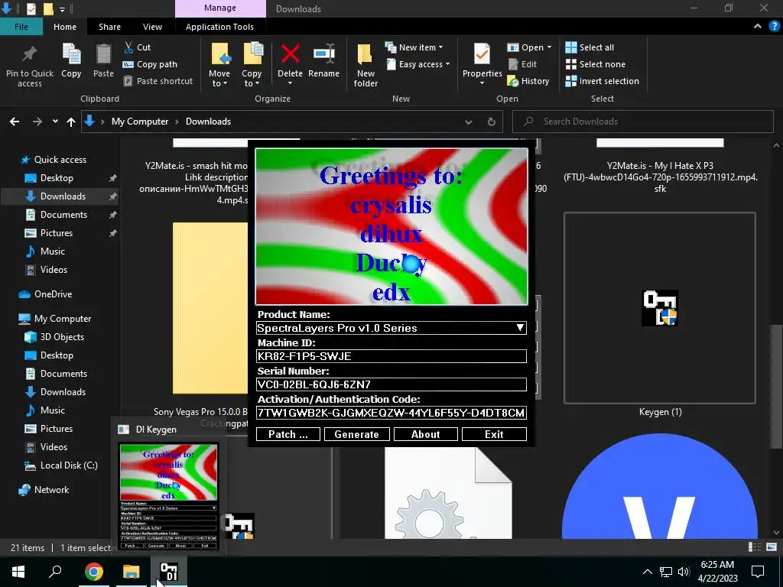Open the Copy to dropdown
This screenshot has height=587, width=783.
click(251, 79)
